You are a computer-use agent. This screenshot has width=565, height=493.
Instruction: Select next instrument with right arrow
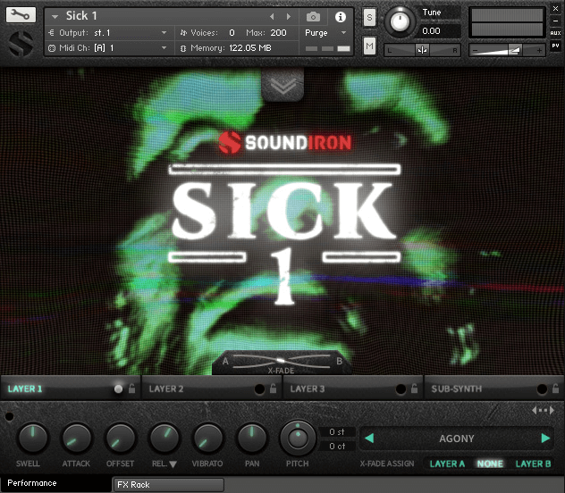[x=288, y=16]
